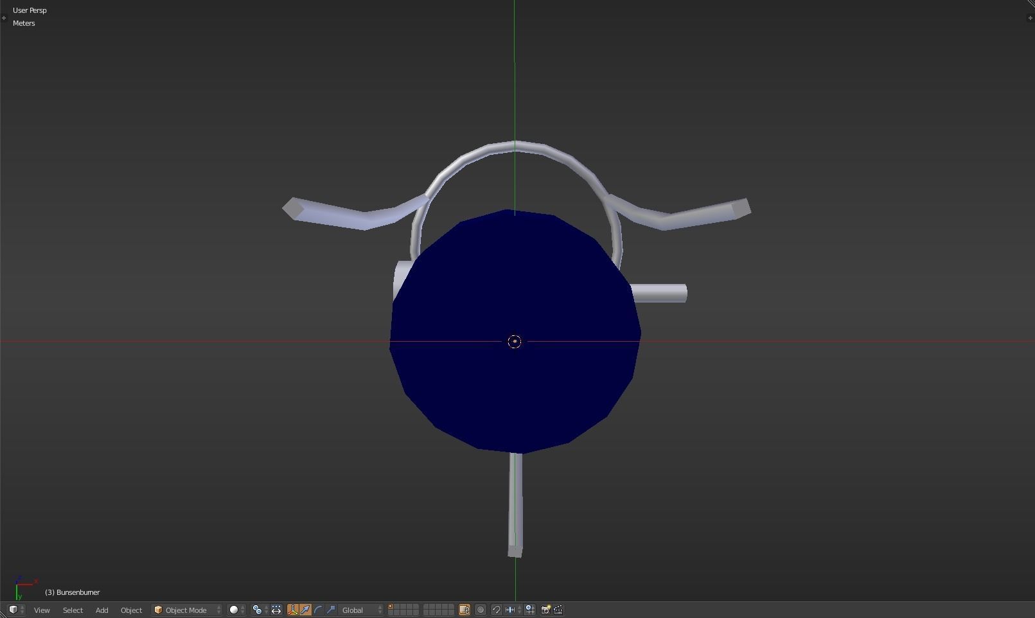Toggle snap during transform magnet
This screenshot has height=618, width=1035.
(x=497, y=610)
